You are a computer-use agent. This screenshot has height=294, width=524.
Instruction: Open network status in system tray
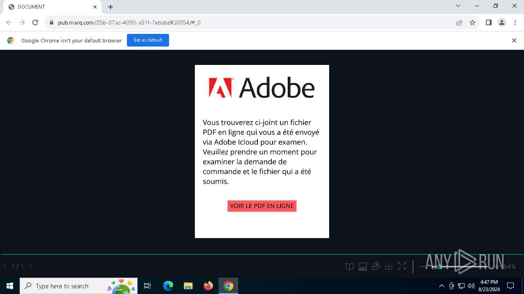[461, 286]
